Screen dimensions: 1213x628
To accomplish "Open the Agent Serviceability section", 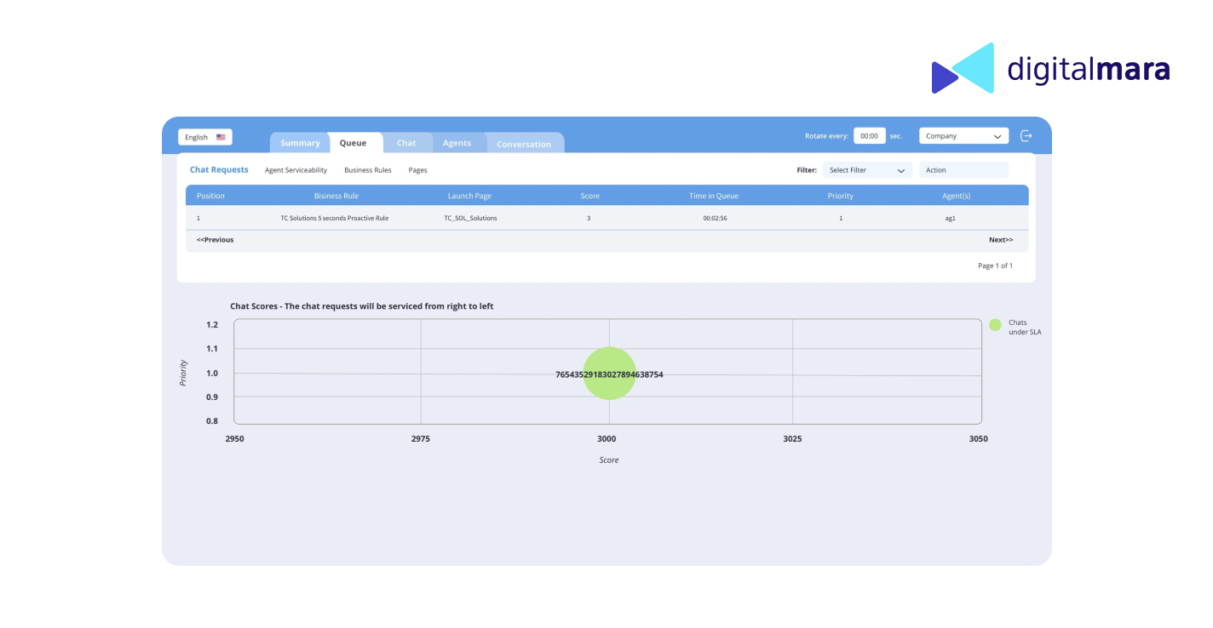I will [296, 170].
